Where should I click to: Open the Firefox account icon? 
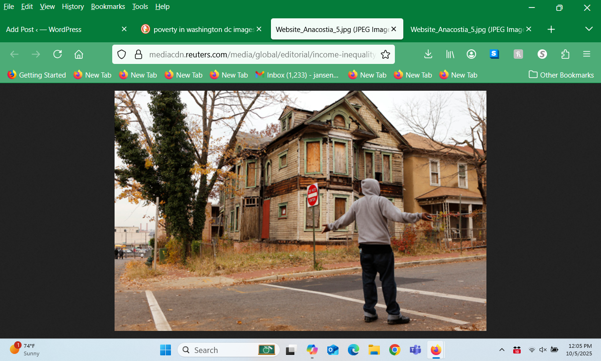tap(471, 54)
